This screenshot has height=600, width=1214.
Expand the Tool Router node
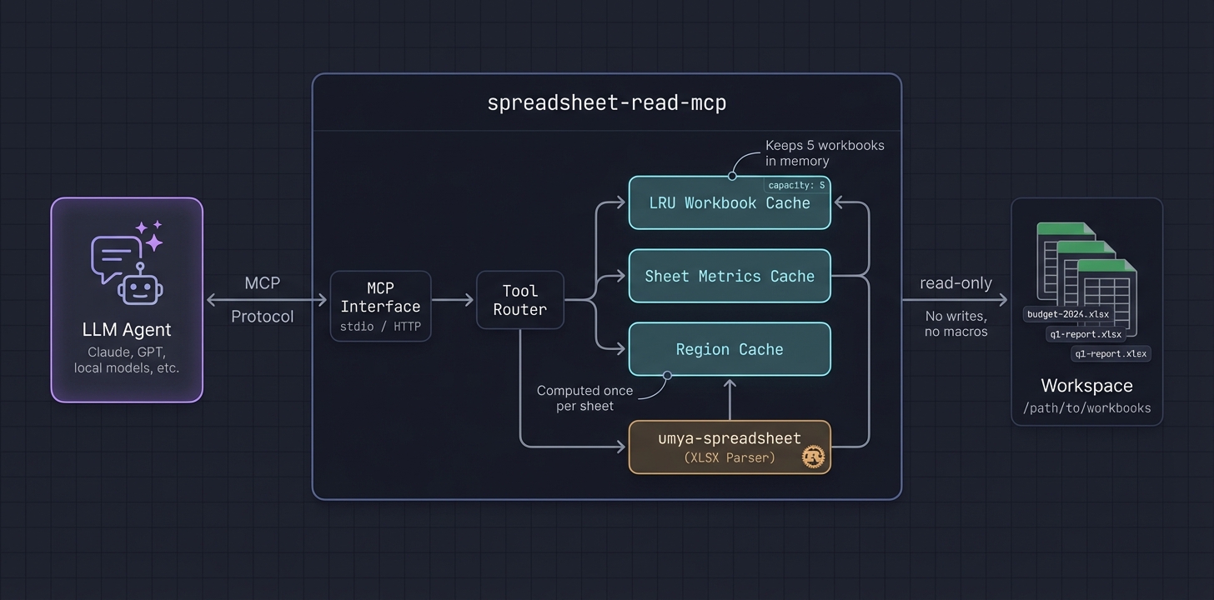[519, 300]
